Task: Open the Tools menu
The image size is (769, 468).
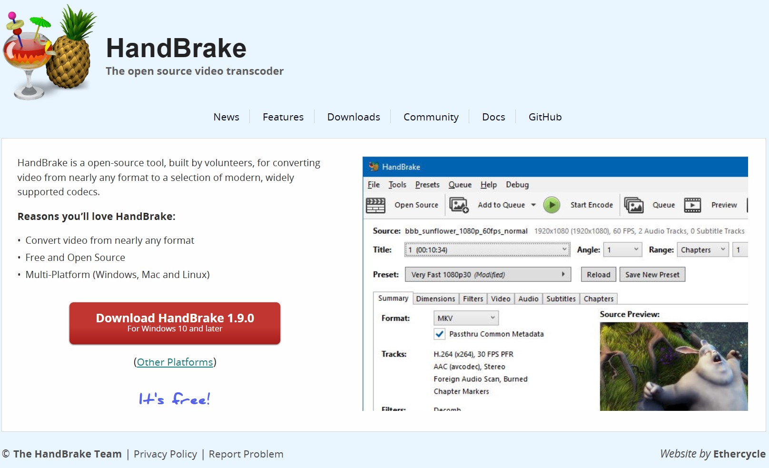Action: pos(397,185)
